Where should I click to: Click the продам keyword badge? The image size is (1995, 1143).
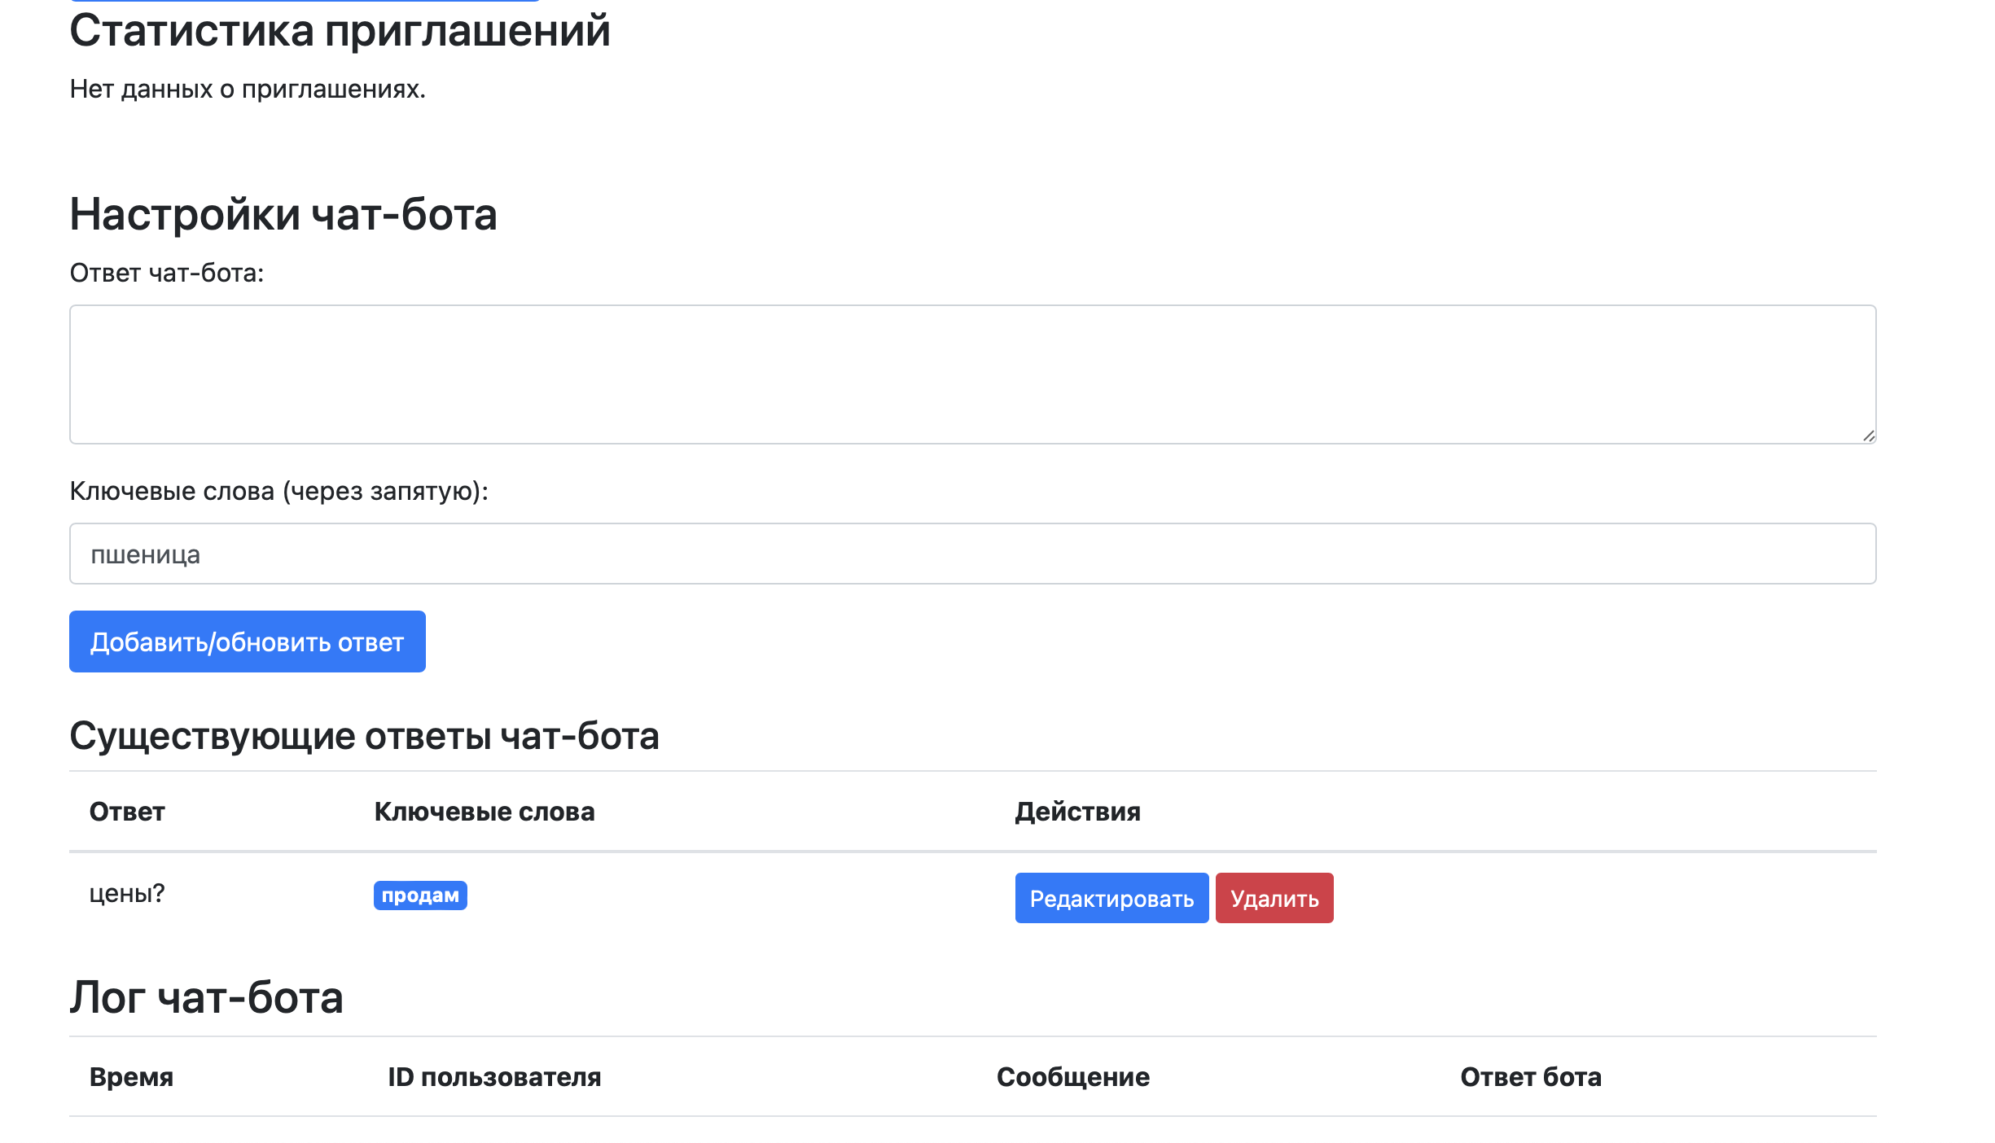coord(420,896)
